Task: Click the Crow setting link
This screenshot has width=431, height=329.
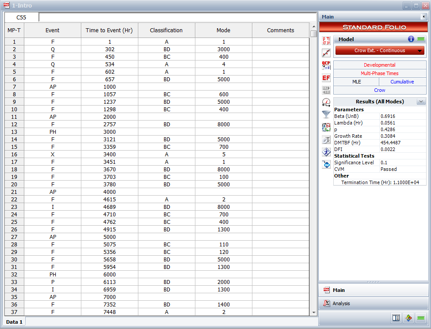Action: click(x=380, y=90)
